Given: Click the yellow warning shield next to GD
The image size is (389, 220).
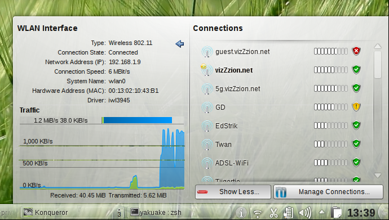Looking at the screenshot, I should pyautogui.click(x=356, y=107).
